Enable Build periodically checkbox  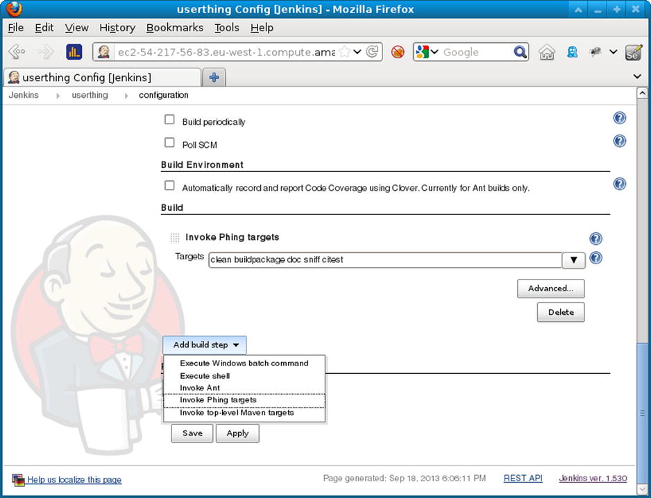point(169,119)
